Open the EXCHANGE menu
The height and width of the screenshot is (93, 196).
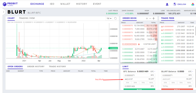37,4
